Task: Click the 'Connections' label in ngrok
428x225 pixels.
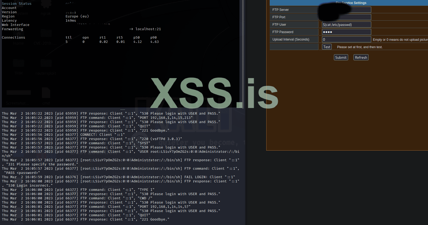Action: pos(14,38)
